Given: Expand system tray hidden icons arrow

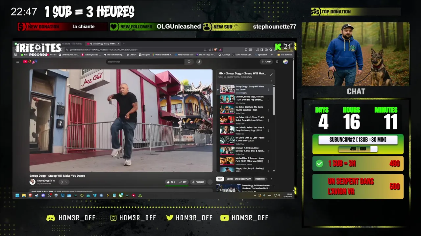Looking at the screenshot, I should (x=255, y=195).
